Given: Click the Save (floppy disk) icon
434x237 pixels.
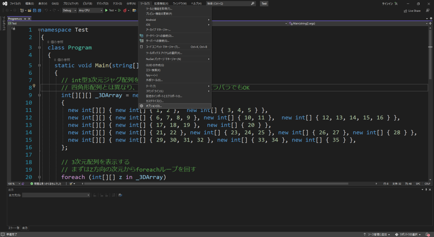Looking at the screenshot, I should pos(35,11).
